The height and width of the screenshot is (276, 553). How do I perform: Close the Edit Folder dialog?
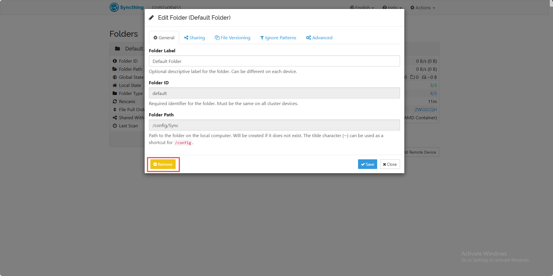tap(390, 164)
